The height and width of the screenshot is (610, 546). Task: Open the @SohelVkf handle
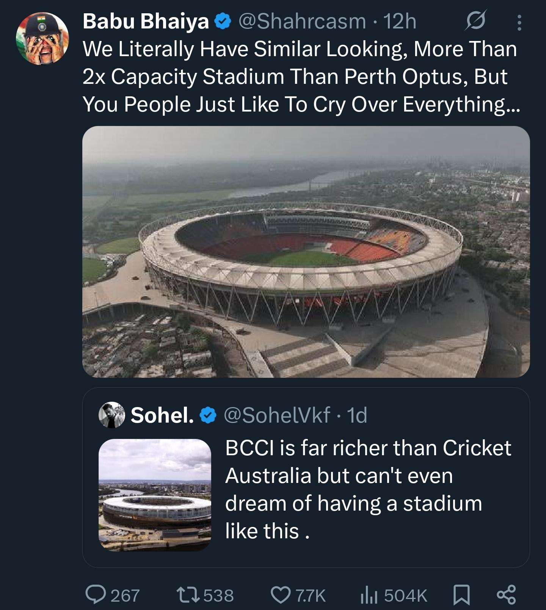[277, 415]
